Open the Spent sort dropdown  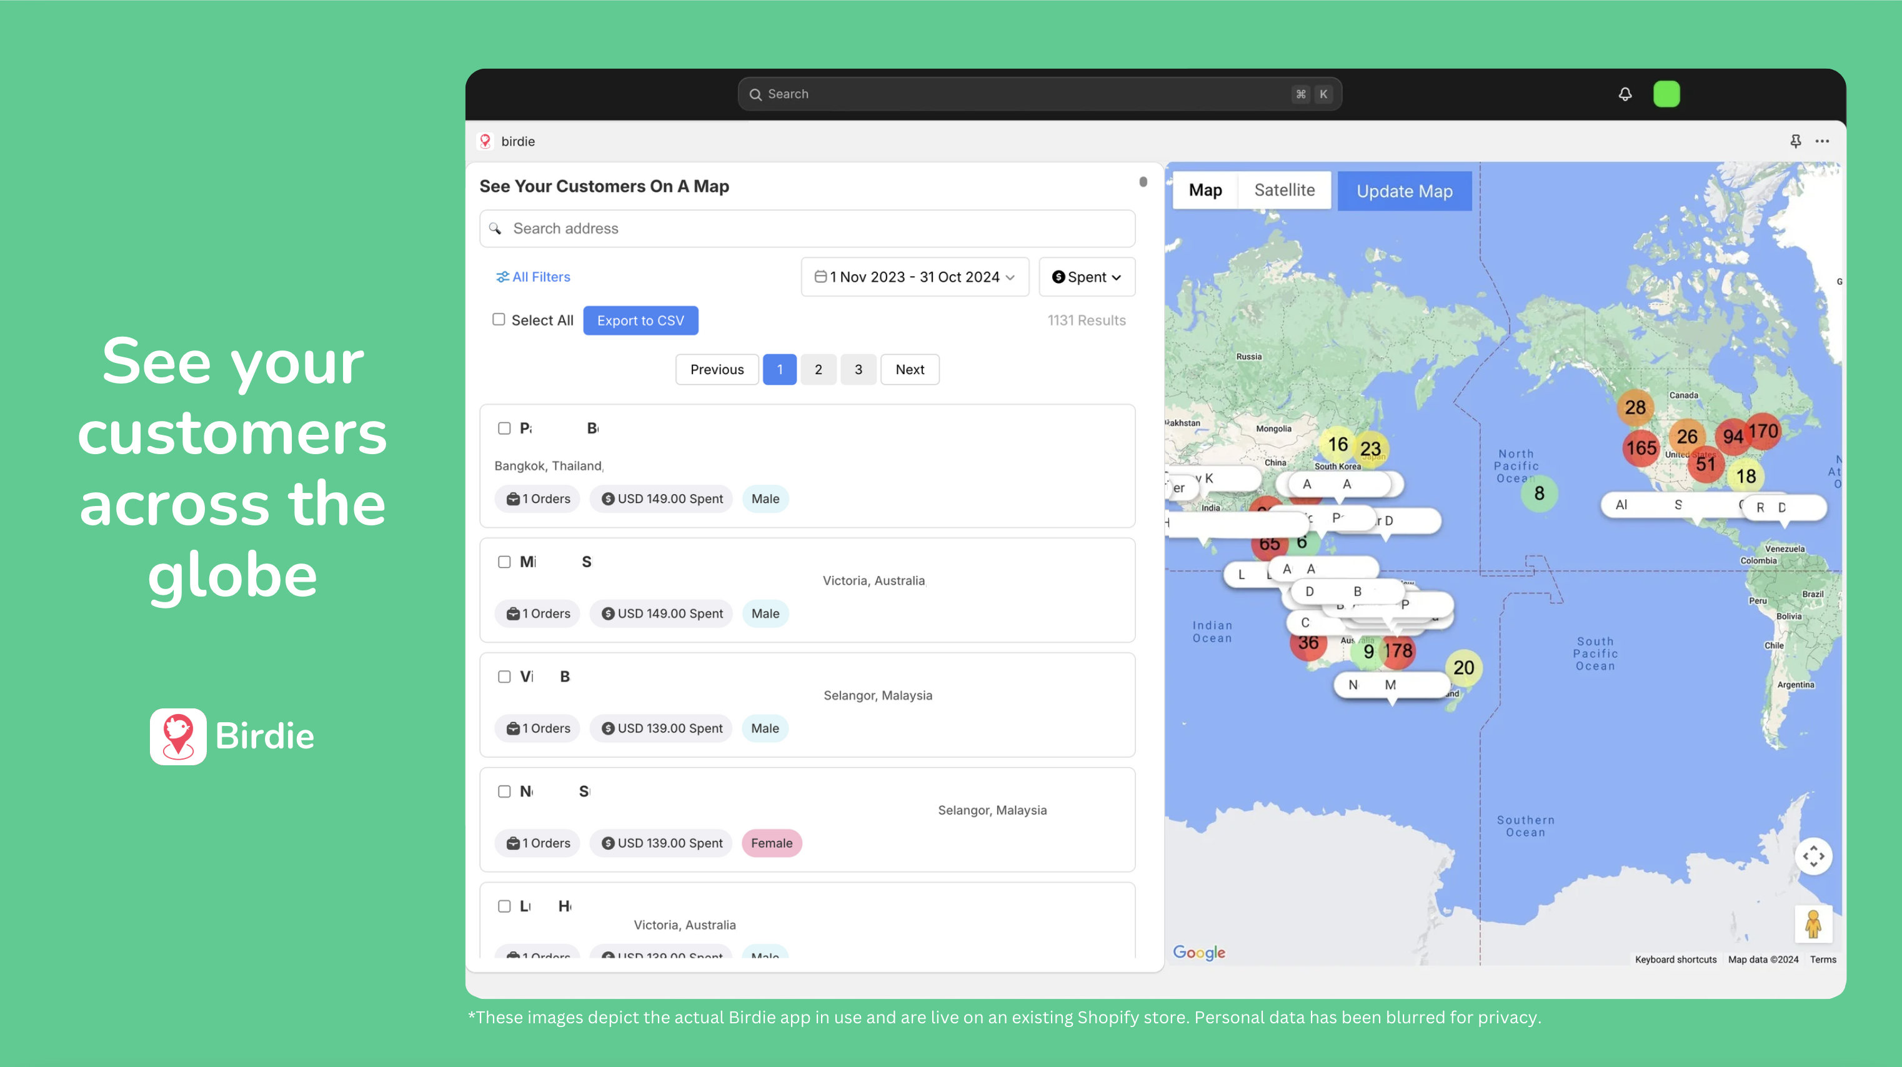click(x=1087, y=277)
